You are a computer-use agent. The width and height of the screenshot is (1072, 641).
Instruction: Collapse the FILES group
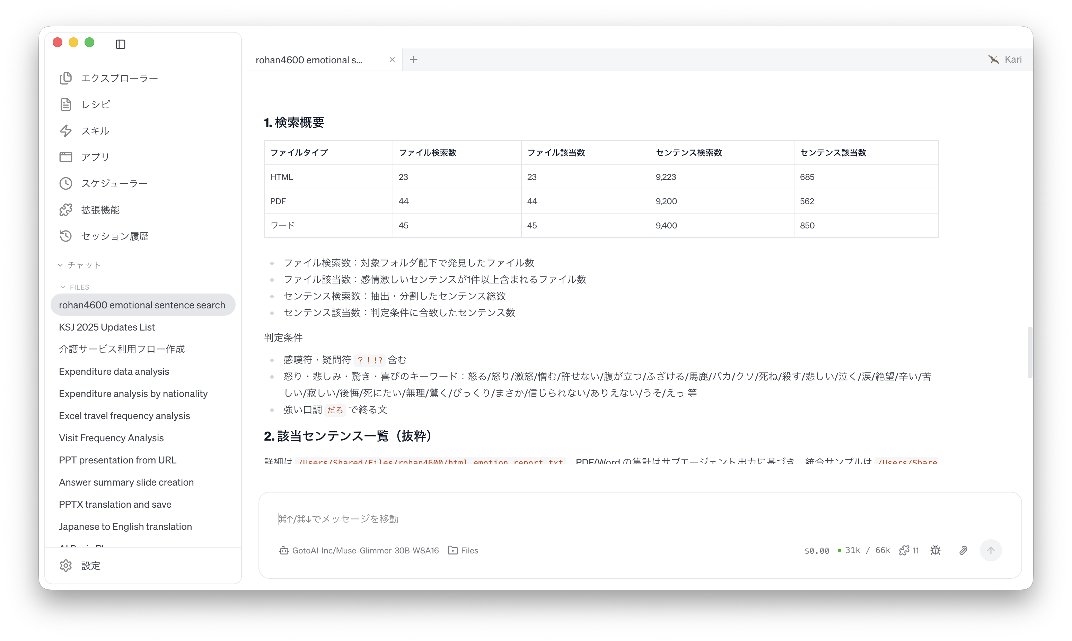tap(74, 287)
